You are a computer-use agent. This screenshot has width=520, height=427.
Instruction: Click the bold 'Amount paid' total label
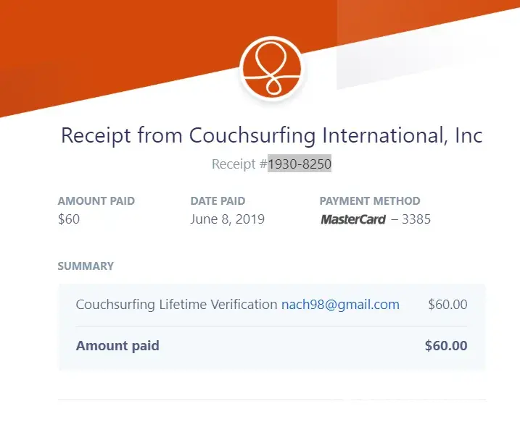tap(117, 346)
